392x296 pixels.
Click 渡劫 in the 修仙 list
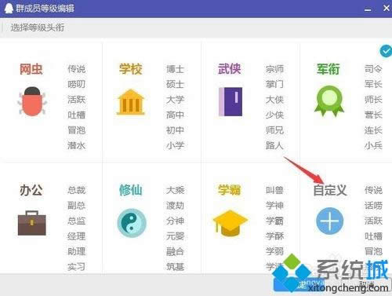pos(175,206)
